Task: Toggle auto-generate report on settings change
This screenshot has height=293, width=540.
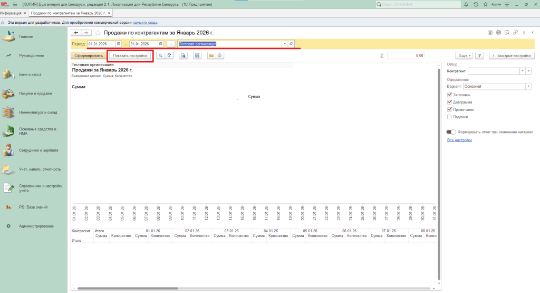Action: (x=451, y=132)
